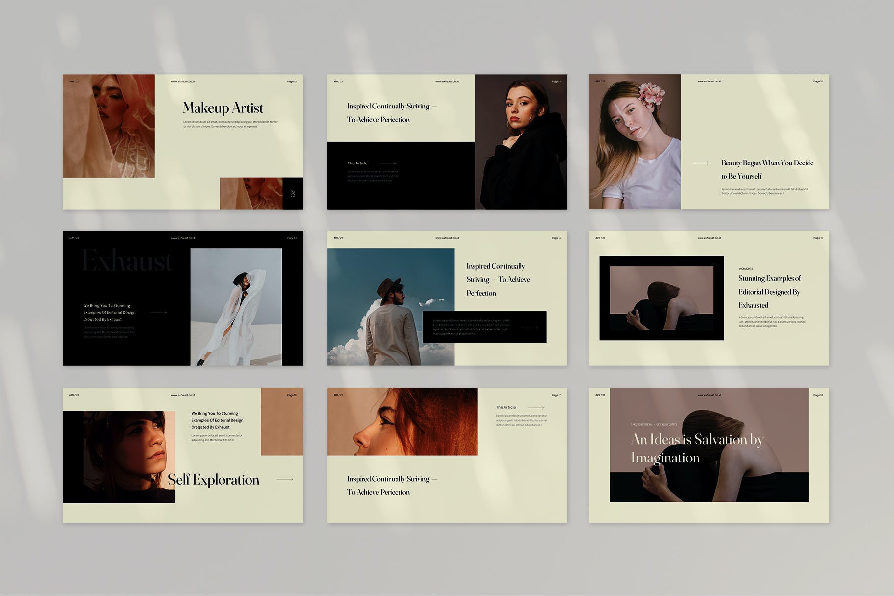
Task: Click the arrow next to "The Article" on the red-hair profile slide
Action: (x=535, y=408)
